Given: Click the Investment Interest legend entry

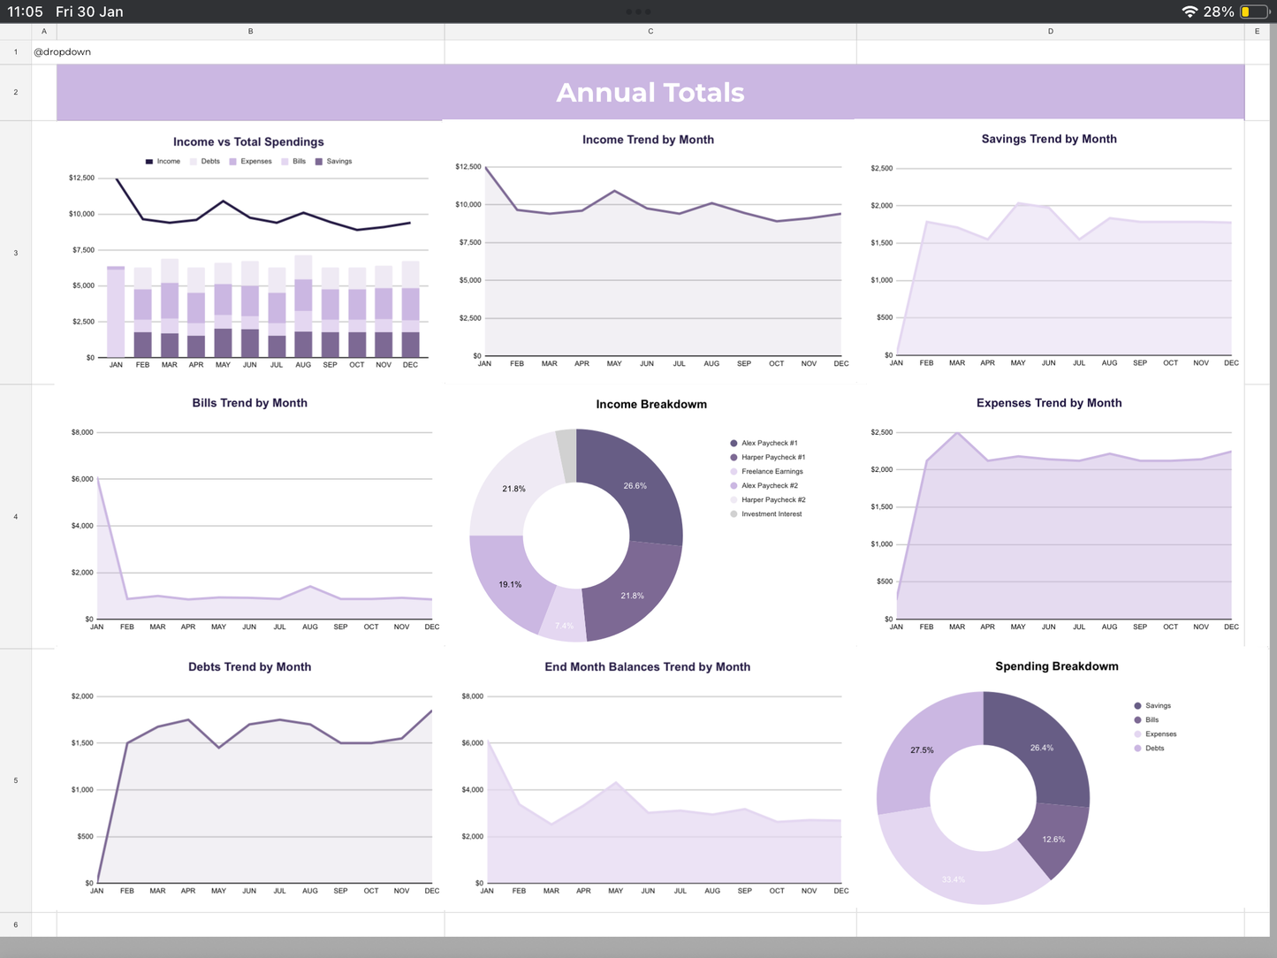Looking at the screenshot, I should coord(765,514).
